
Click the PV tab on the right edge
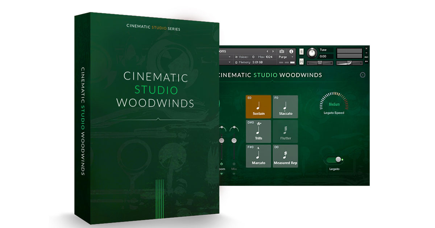pyautogui.click(x=367, y=60)
